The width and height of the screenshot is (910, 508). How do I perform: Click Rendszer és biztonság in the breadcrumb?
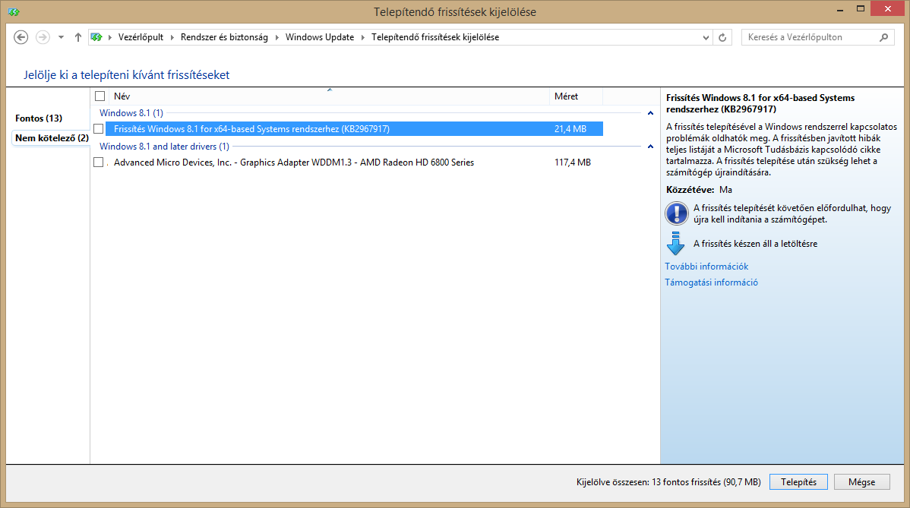click(224, 37)
